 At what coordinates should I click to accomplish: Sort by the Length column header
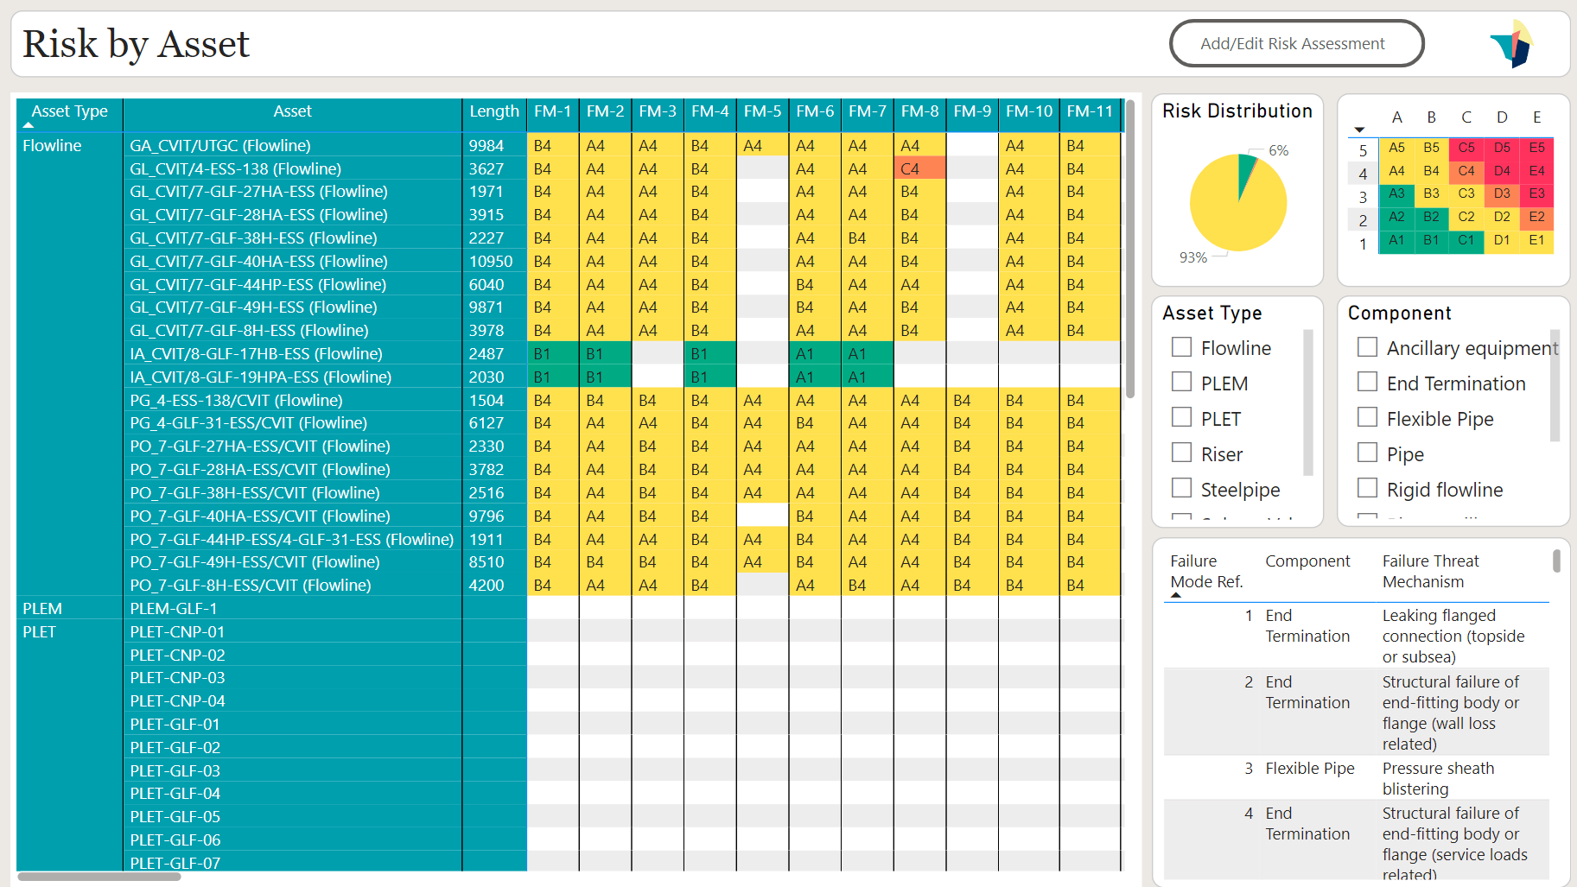pos(493,111)
